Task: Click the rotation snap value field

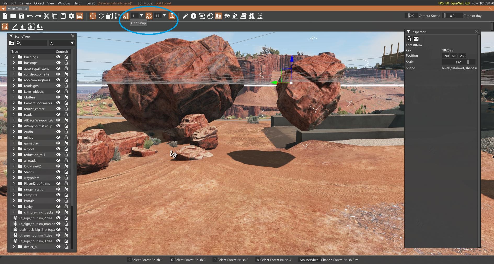Action: 157,16
